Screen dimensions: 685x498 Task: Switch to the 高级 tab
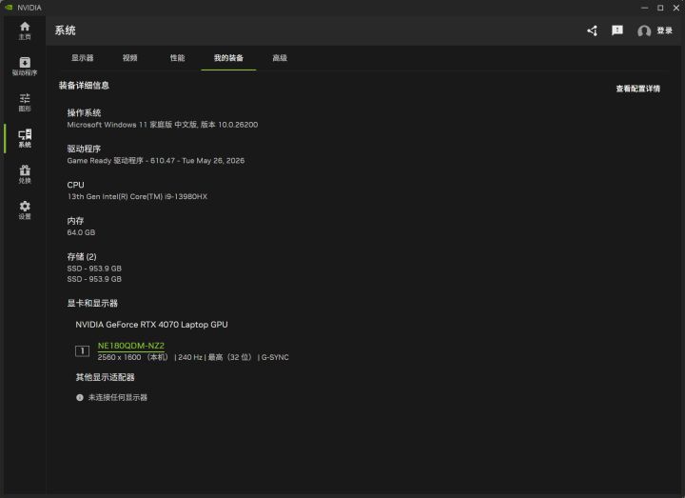coord(280,58)
